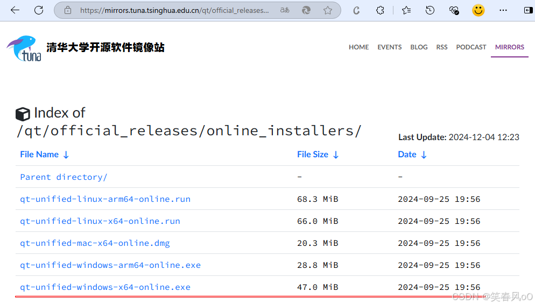The height and width of the screenshot is (306, 535).
Task: Open browser history clock icon
Action: 430,10
